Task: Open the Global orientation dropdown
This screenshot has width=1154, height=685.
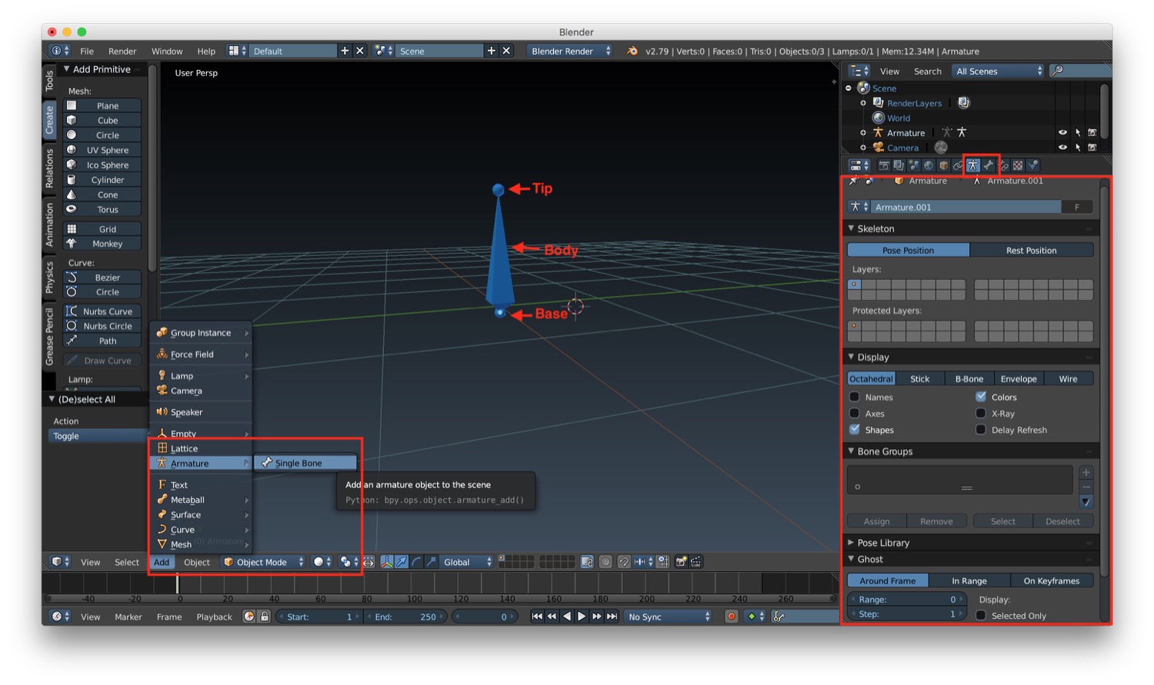Action: coord(466,562)
